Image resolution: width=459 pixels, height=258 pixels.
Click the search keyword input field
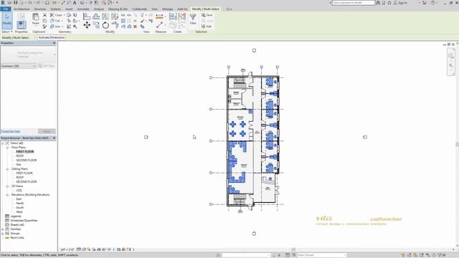coord(353,3)
